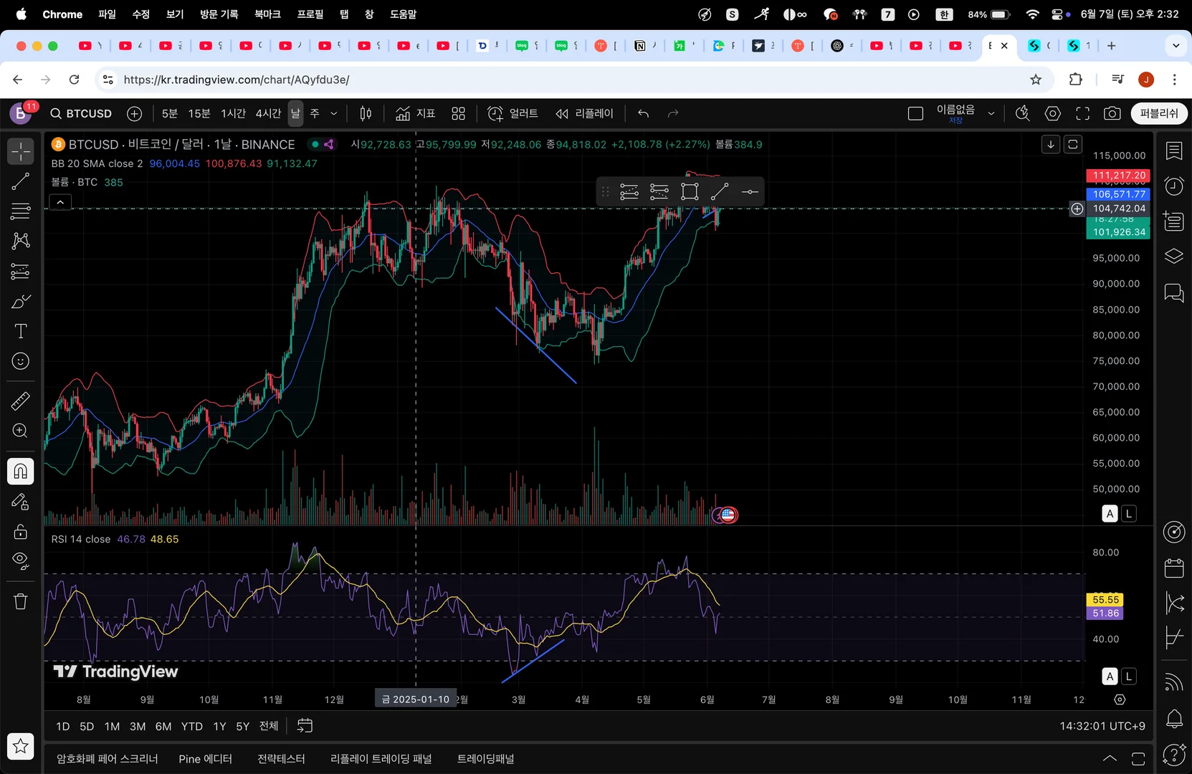The height and width of the screenshot is (774, 1192).
Task: Open the chart settings hexagon icon
Action: pos(1053,113)
